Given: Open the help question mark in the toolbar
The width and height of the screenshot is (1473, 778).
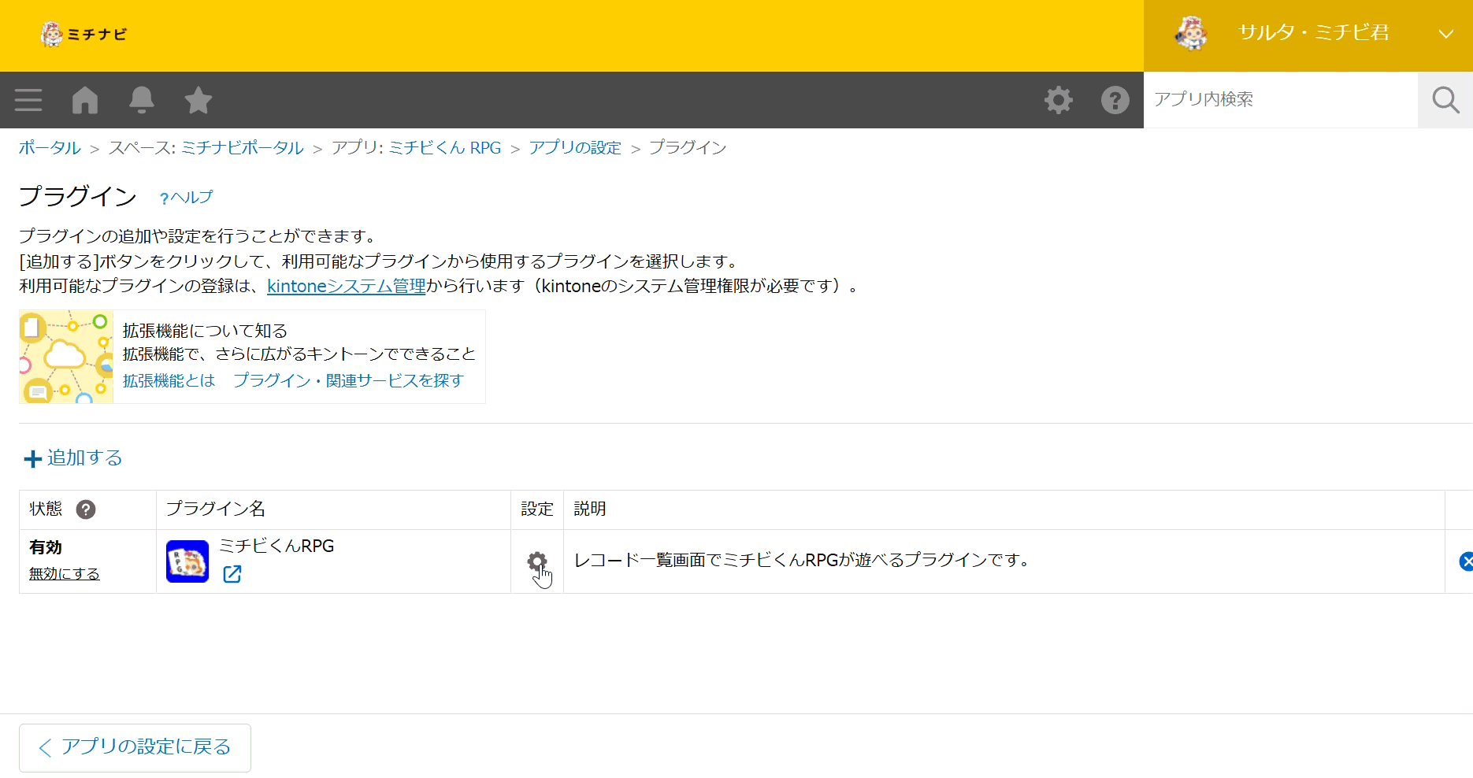Looking at the screenshot, I should [1115, 100].
